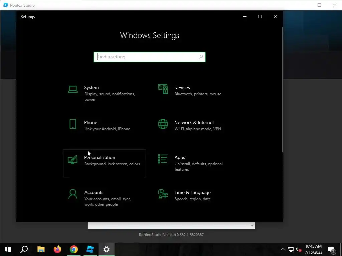Screen dimensions: 342x256
Task: Minimize the Roblox Studio window
Action: point(304,5)
